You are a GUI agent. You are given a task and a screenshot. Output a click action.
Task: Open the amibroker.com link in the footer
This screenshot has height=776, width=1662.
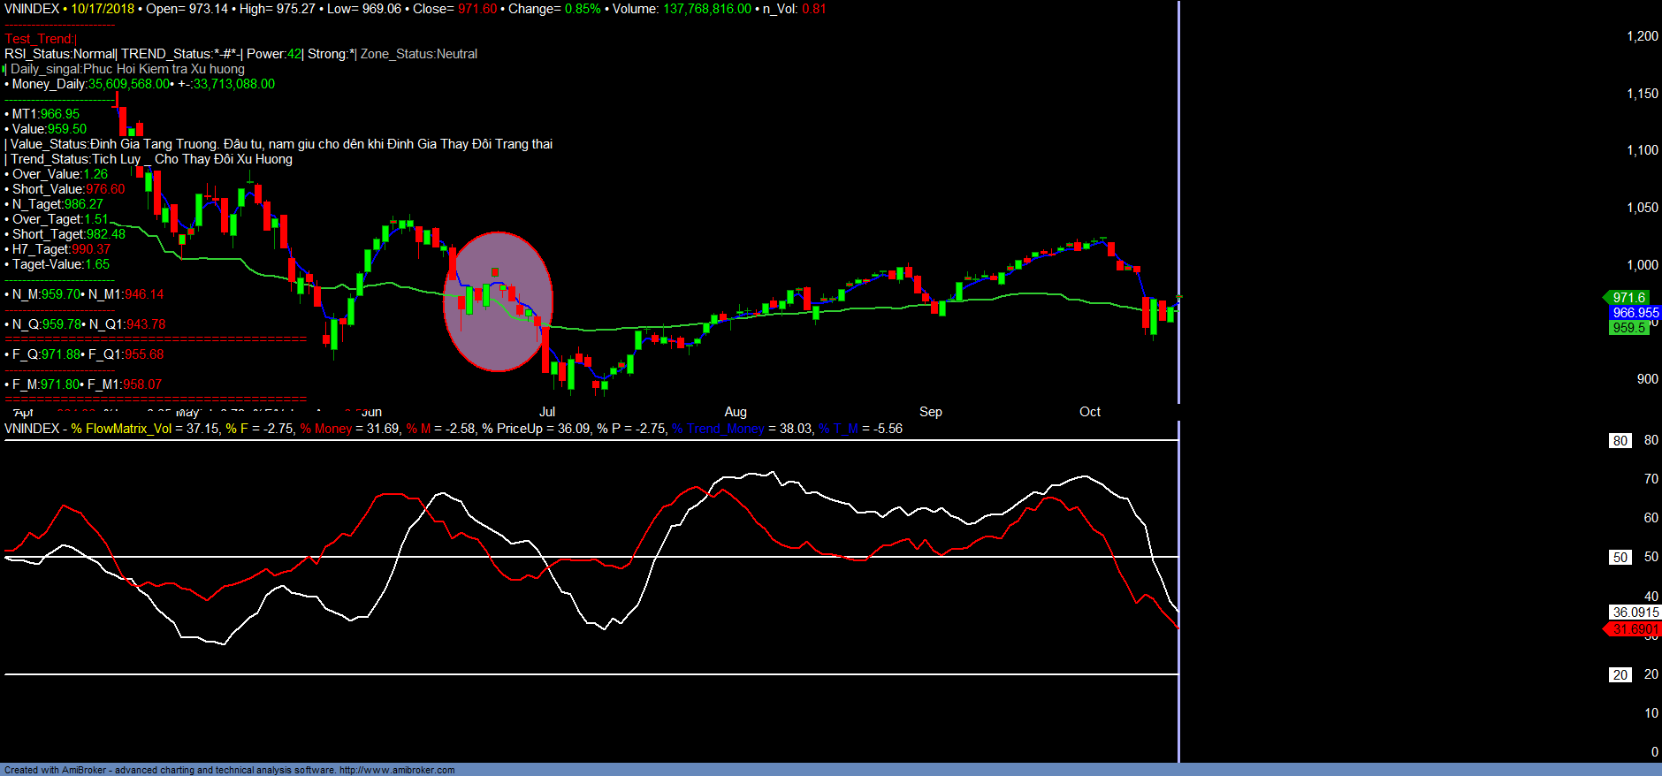click(397, 770)
